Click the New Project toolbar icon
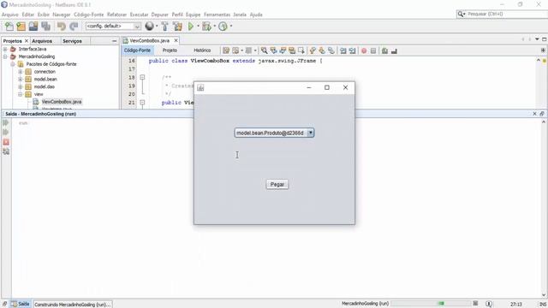 click(x=21, y=27)
